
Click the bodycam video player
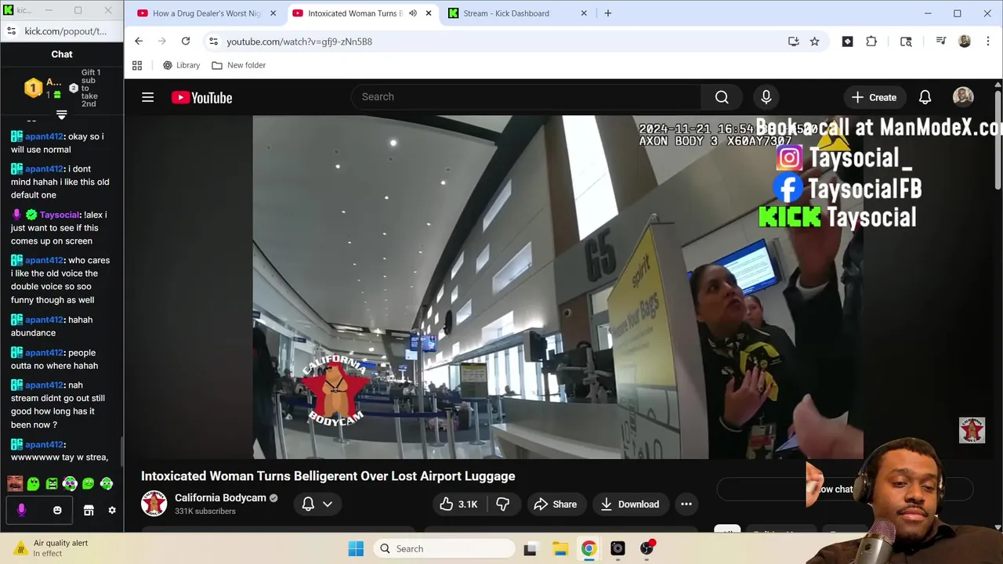[x=558, y=287]
